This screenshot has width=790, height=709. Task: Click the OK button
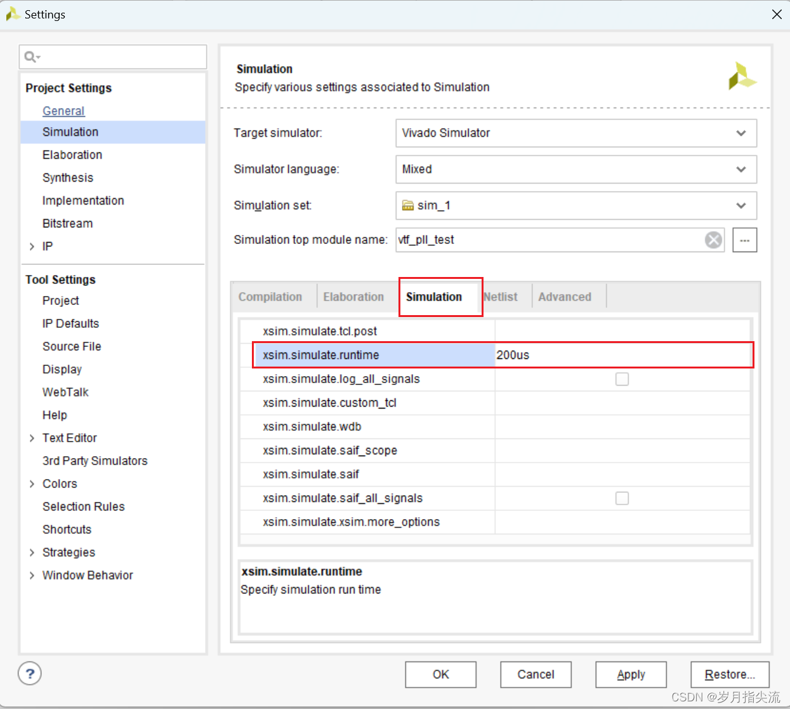point(441,675)
